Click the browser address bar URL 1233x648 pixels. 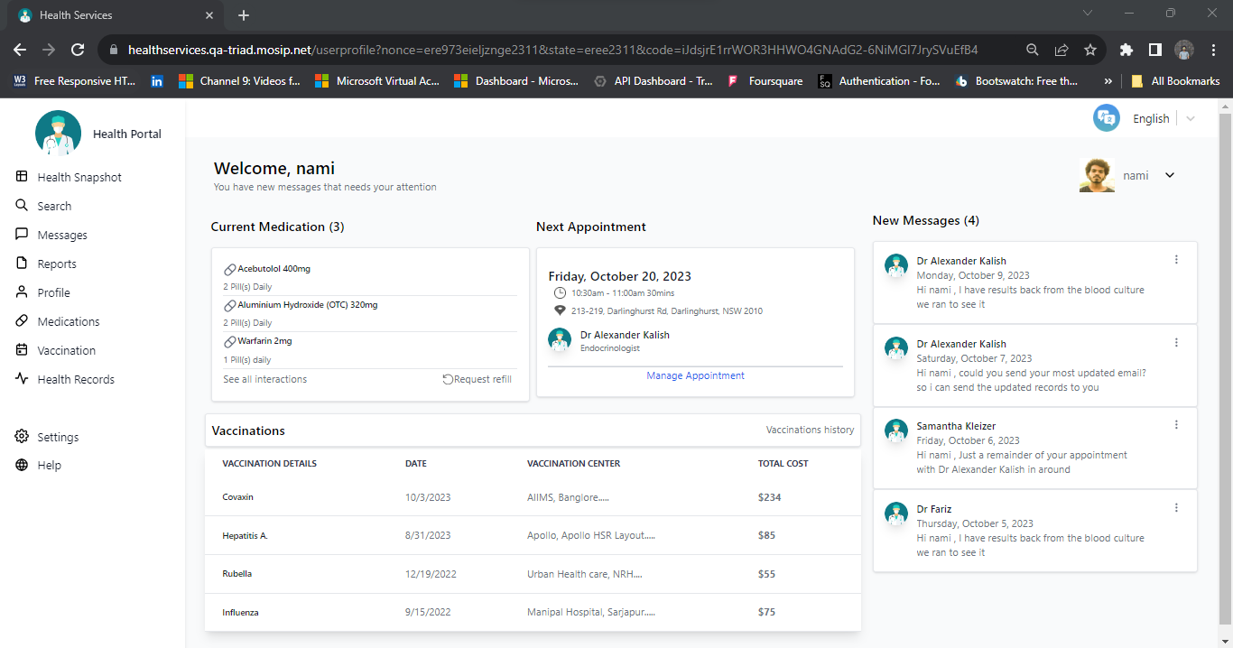pyautogui.click(x=552, y=50)
